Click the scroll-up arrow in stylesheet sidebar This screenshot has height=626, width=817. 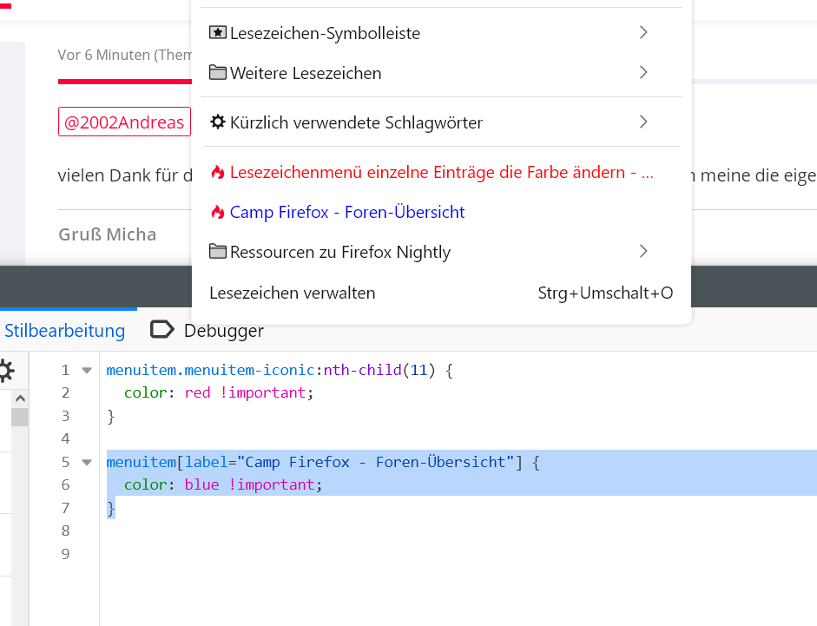(20, 399)
